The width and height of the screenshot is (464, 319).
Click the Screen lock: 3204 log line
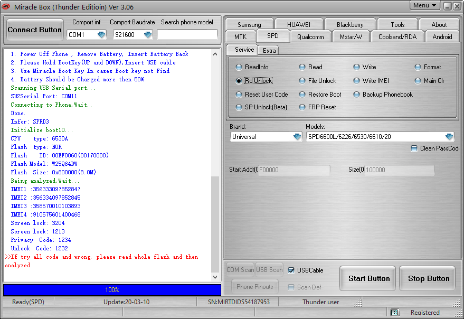pyautogui.click(x=37, y=223)
